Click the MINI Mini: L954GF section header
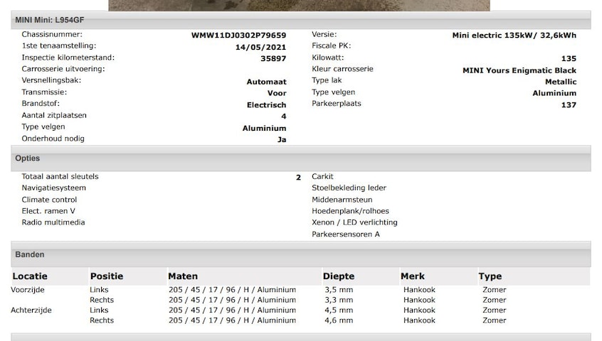The height and width of the screenshot is (341, 602). tap(300, 20)
